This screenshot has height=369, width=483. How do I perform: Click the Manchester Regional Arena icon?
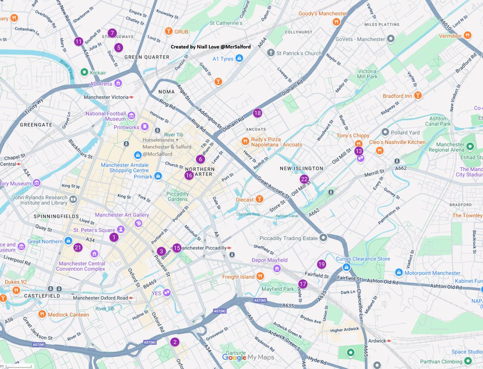470,147
